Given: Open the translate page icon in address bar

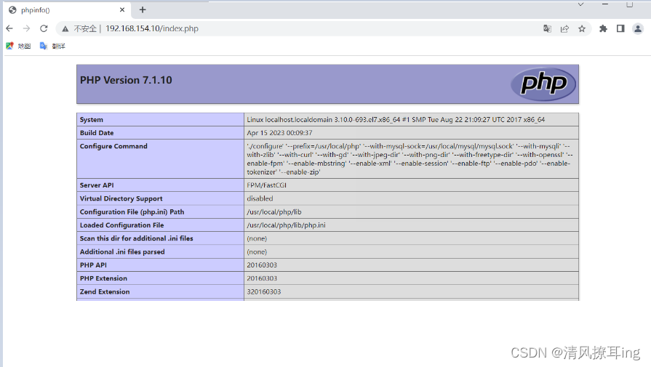Looking at the screenshot, I should [547, 28].
